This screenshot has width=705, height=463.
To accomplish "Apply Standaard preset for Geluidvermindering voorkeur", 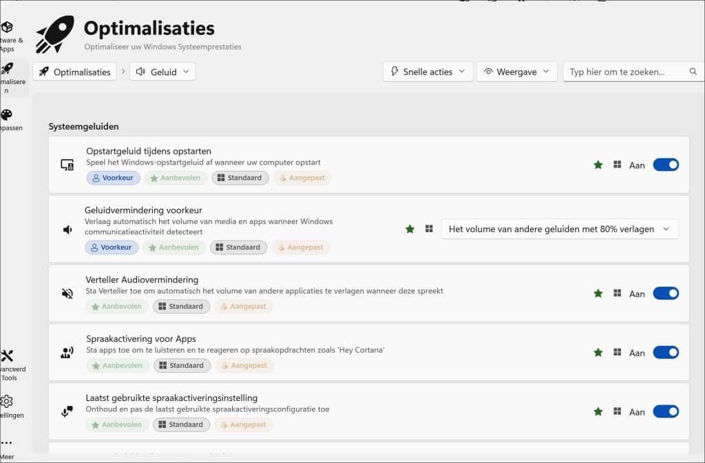I will tap(238, 247).
